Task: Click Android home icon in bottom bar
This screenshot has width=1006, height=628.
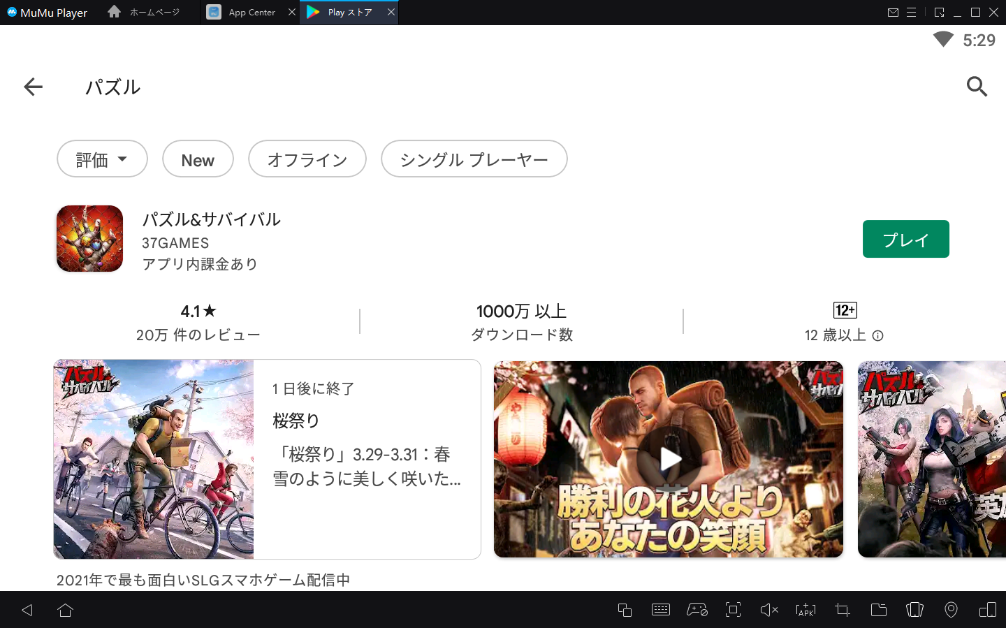Action: (x=66, y=610)
